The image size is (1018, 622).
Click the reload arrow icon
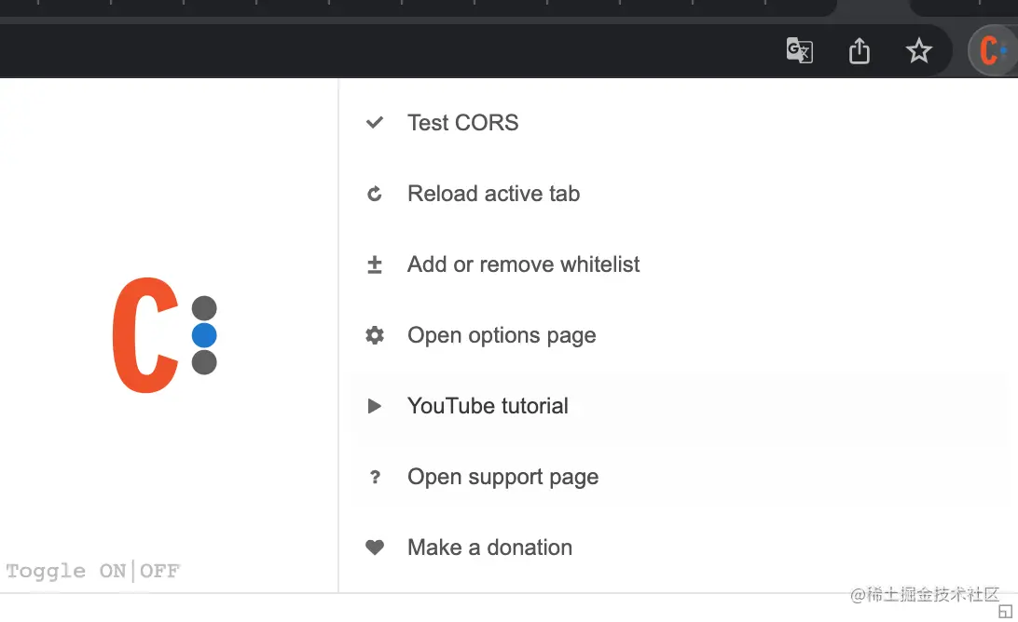click(375, 194)
